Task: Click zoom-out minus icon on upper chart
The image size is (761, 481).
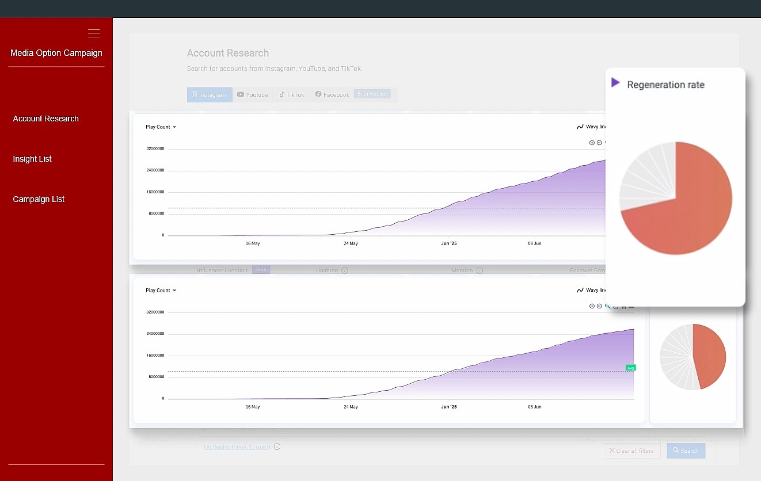Action: pos(599,143)
